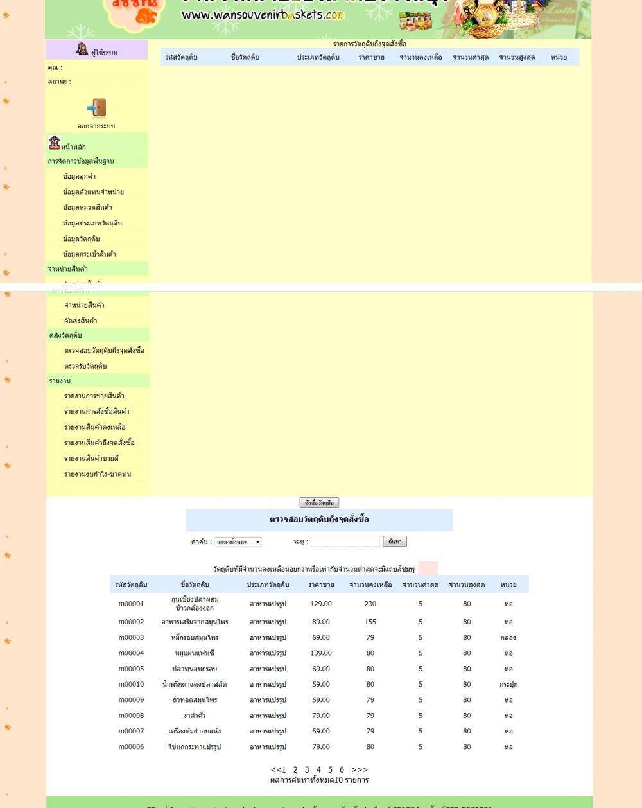
Task: Click material name ปลาทูนอบกรอบ
Action: (x=195, y=669)
